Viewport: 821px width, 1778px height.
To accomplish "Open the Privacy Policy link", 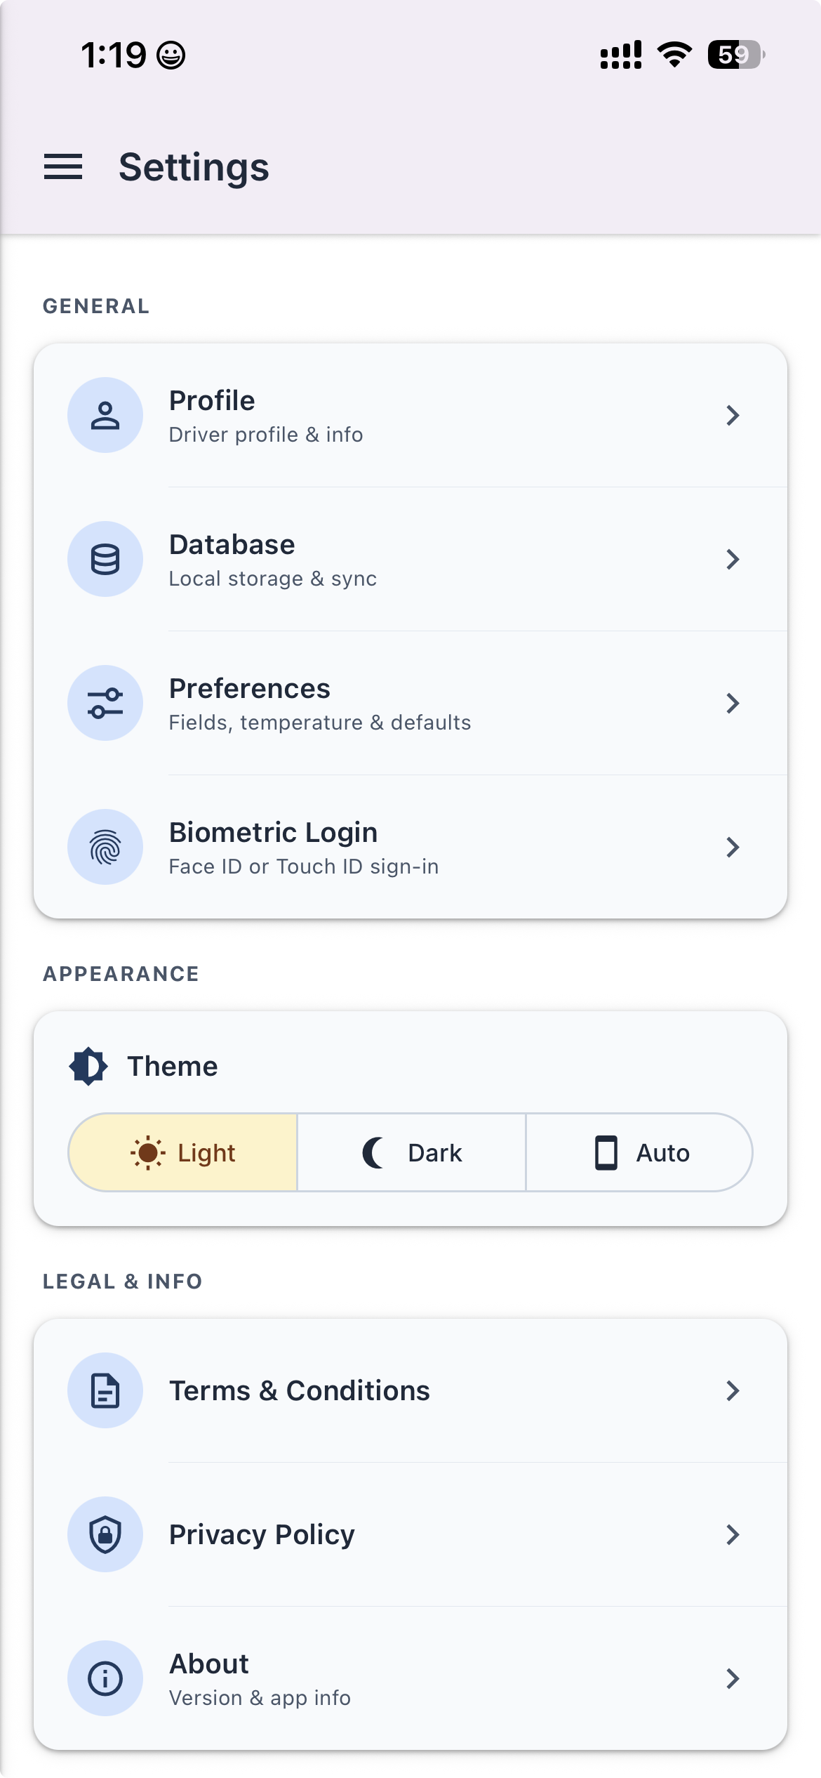I will [410, 1534].
